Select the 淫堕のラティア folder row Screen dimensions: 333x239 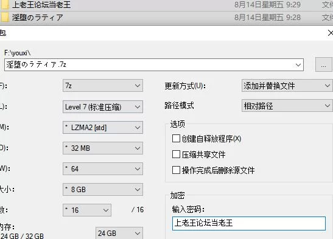[x=167, y=18]
